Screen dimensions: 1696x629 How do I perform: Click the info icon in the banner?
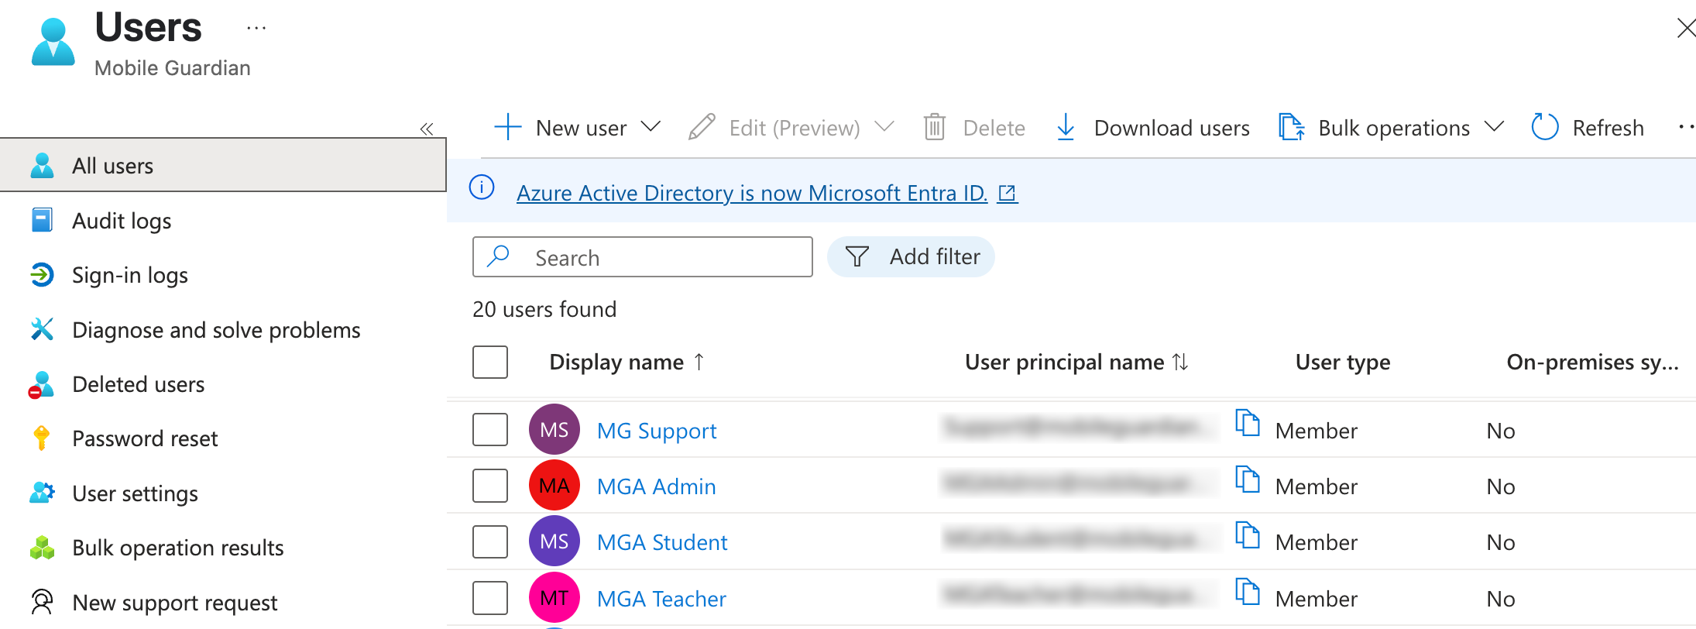pyautogui.click(x=482, y=187)
